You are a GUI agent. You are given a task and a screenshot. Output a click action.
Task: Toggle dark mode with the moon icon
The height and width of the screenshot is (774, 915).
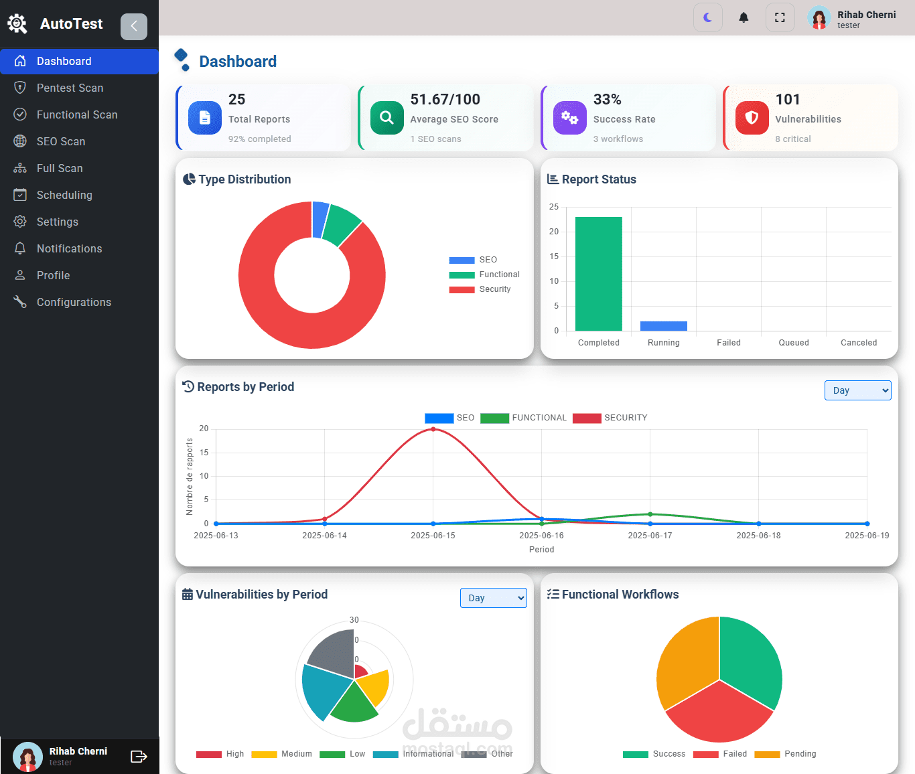[708, 17]
